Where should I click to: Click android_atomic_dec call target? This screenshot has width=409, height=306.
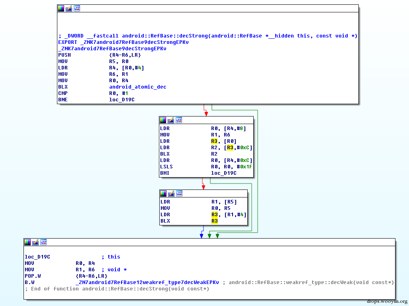137,87
